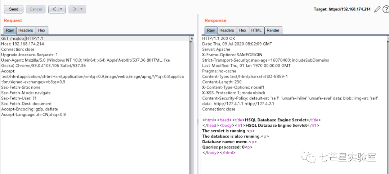This screenshot has height=174, width=389.
Task: Click 'The servlet is running.' text
Action: click(224, 131)
